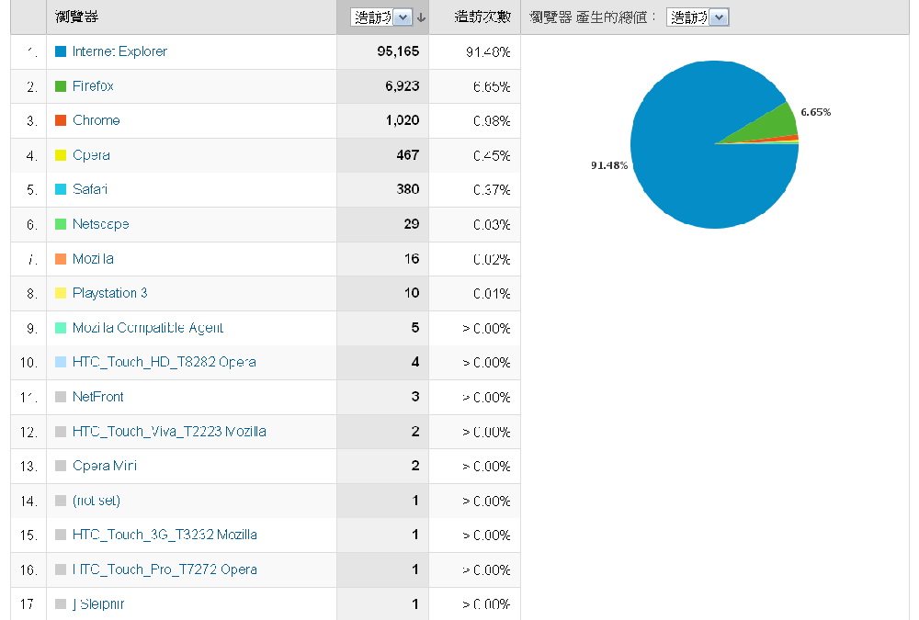Click the light blue HTC_Touch_HD_T8282 swatch
919x620 pixels.
point(61,362)
